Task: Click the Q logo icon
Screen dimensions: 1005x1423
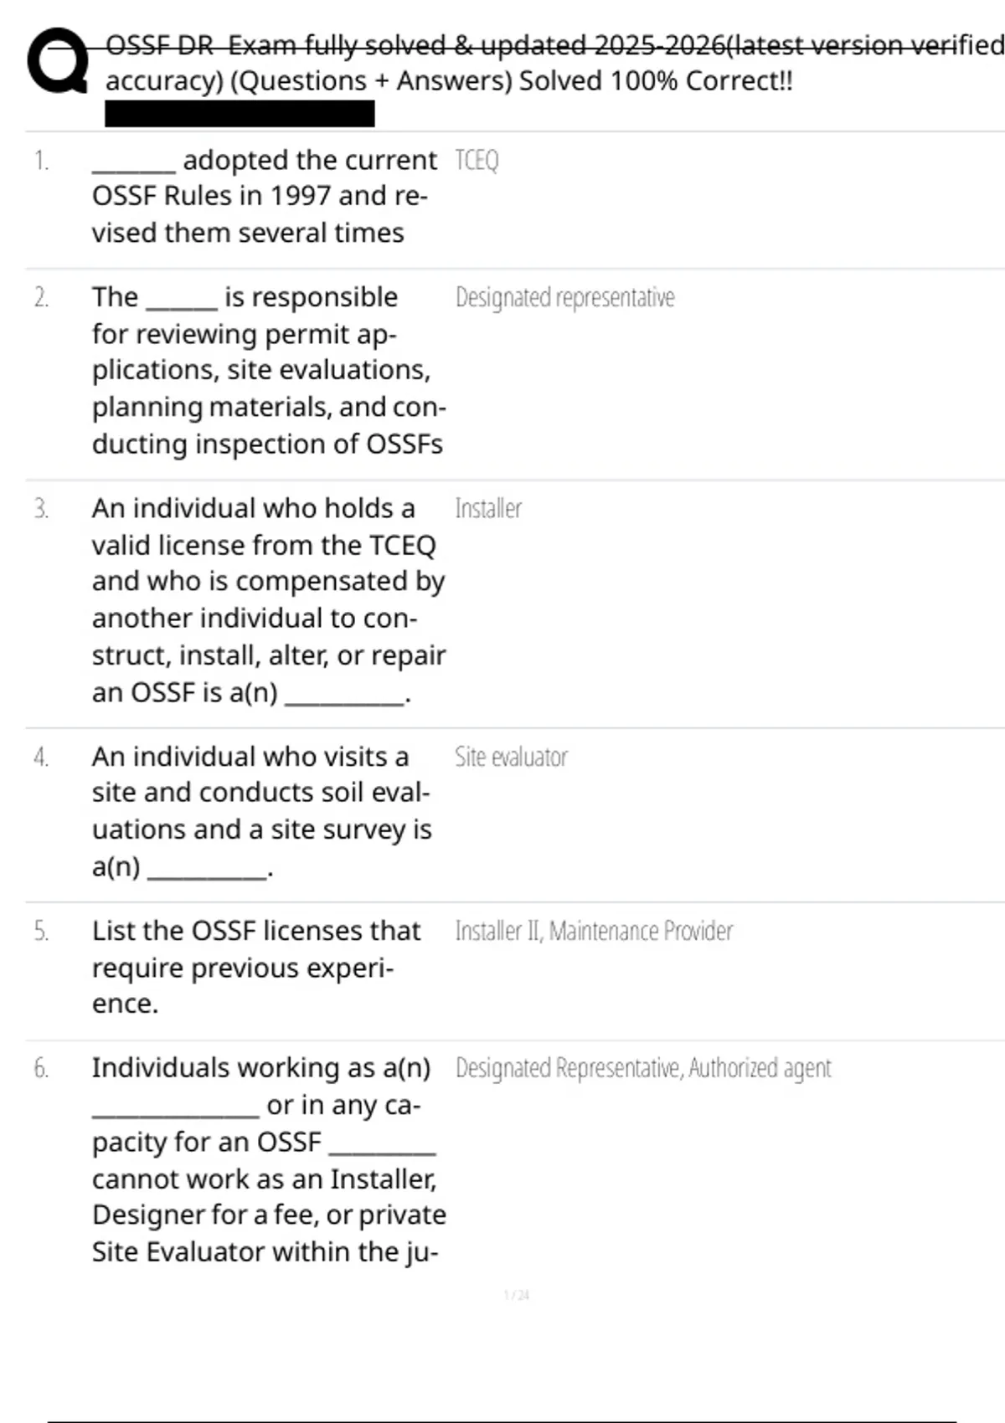Action: pos(57,61)
